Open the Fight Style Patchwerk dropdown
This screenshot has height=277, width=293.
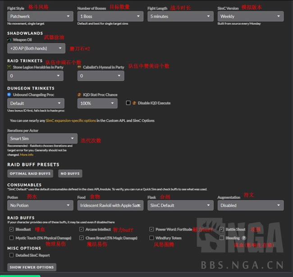(x=40, y=16)
